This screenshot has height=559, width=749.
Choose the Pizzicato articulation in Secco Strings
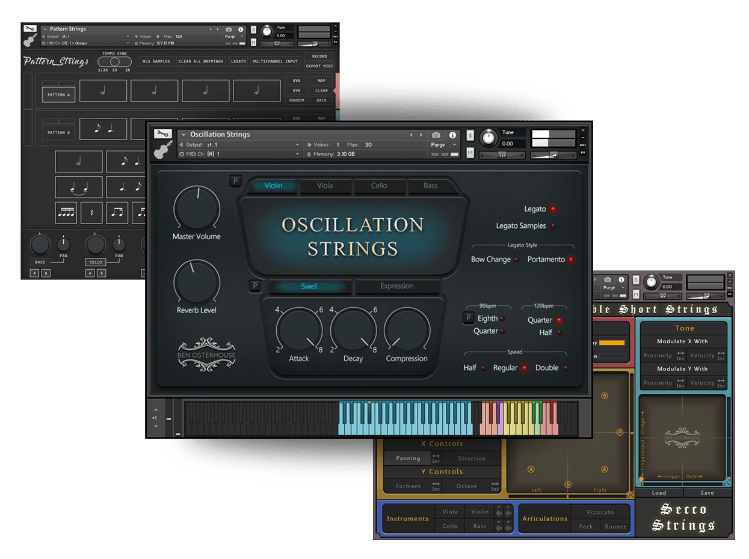600,512
